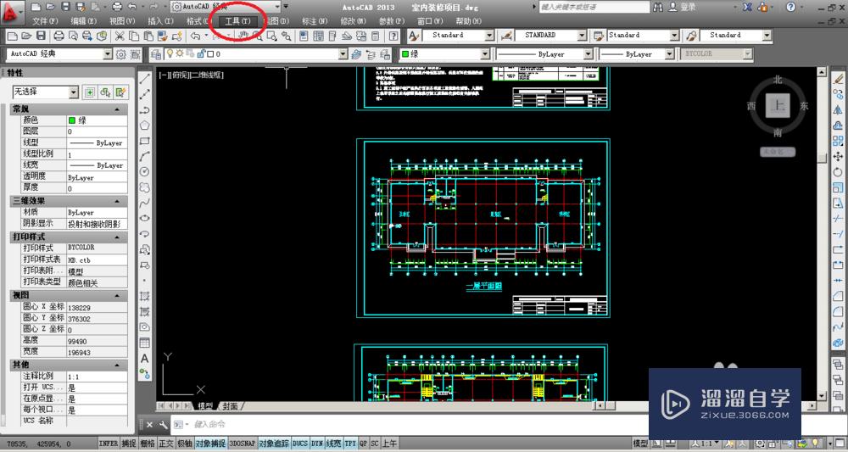Image resolution: width=848 pixels, height=452 pixels.
Task: Select the Polygon draw tool
Action: (x=145, y=126)
